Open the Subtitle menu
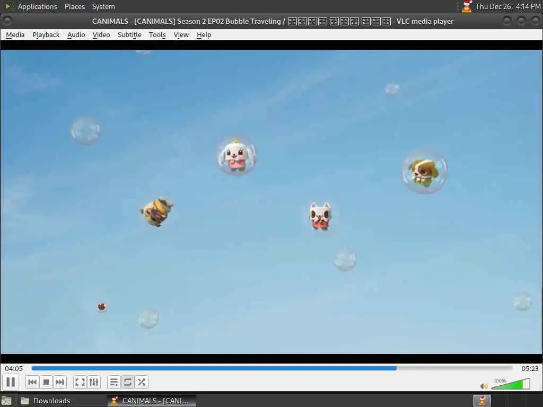543x407 pixels. [129, 34]
